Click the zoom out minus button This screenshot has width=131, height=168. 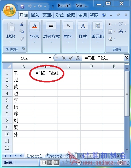pyautogui.click(x=79, y=163)
